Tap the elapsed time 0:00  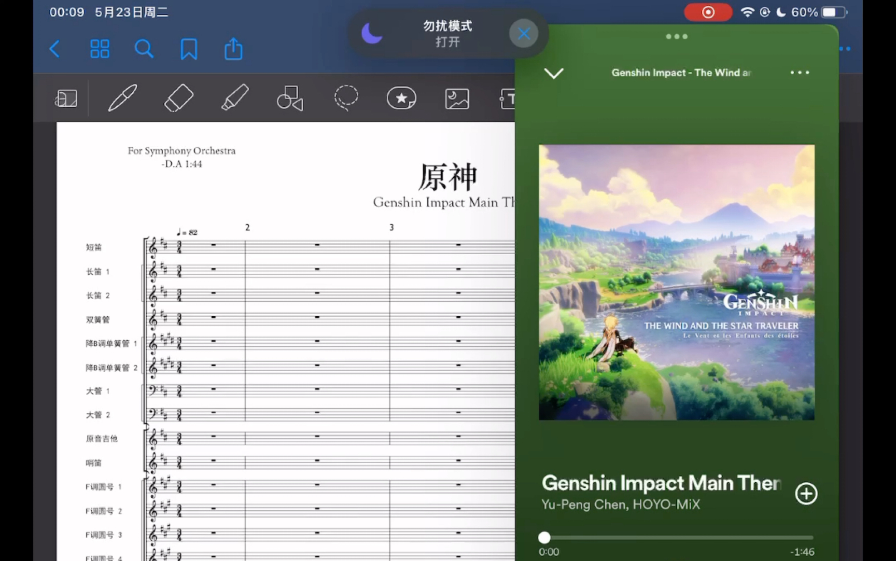549,552
